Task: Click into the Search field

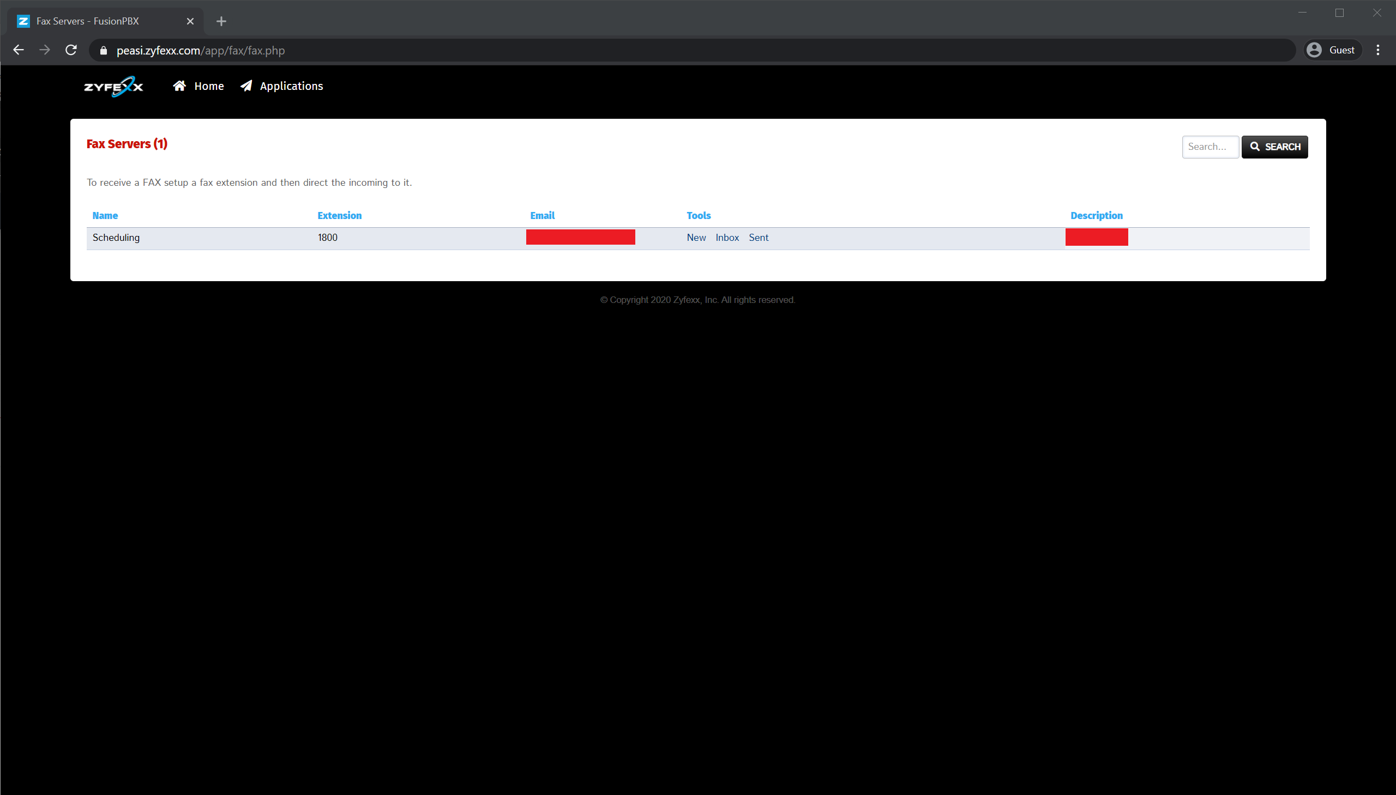Action: [1210, 147]
